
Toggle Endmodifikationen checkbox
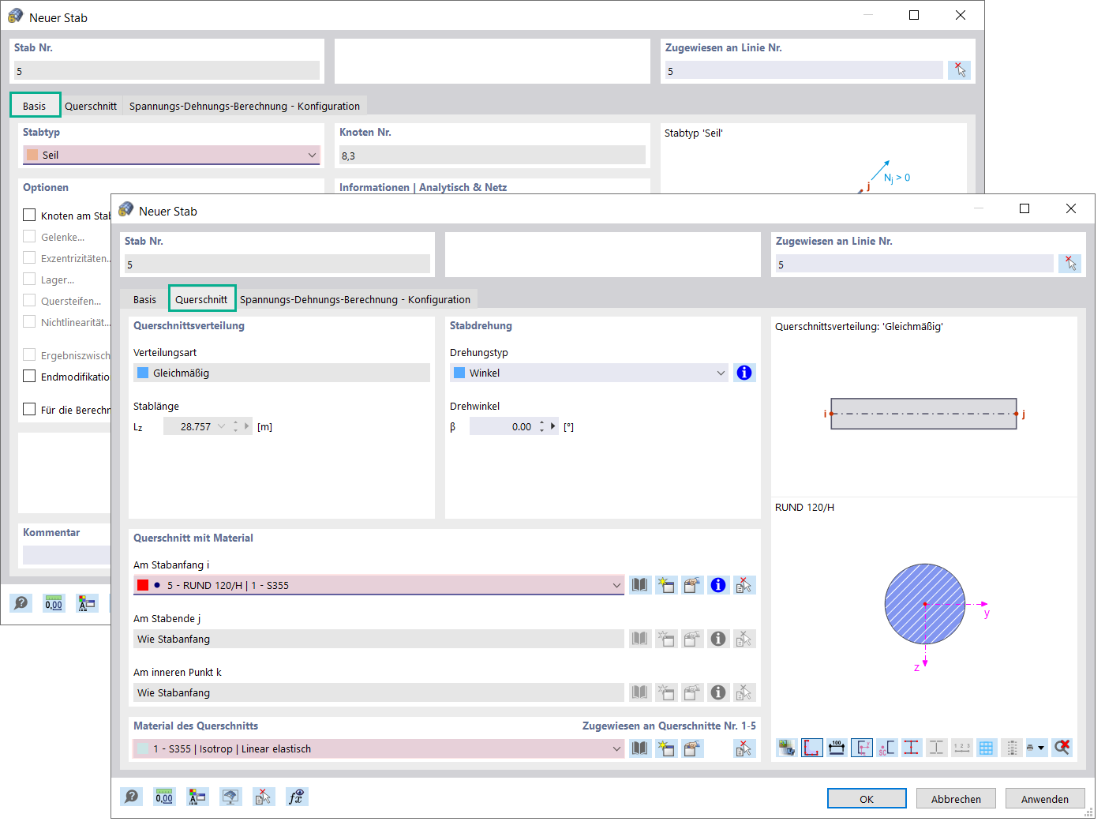tap(29, 376)
